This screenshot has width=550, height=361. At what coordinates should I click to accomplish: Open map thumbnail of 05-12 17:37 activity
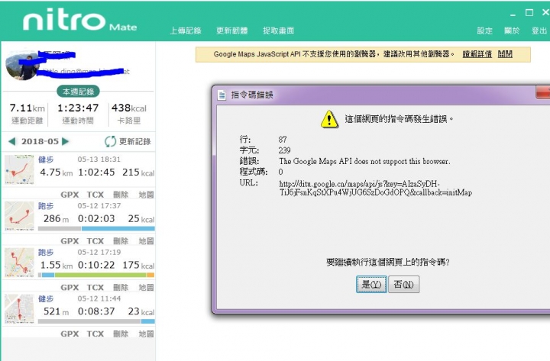pos(19,216)
